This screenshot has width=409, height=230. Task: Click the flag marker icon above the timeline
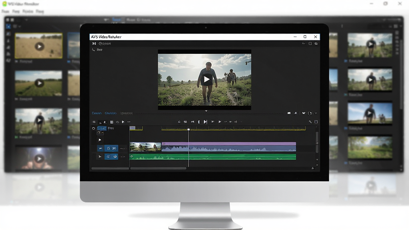tap(289, 113)
